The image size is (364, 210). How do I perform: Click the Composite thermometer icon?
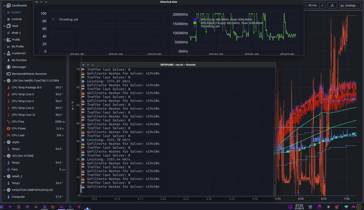tap(9, 197)
